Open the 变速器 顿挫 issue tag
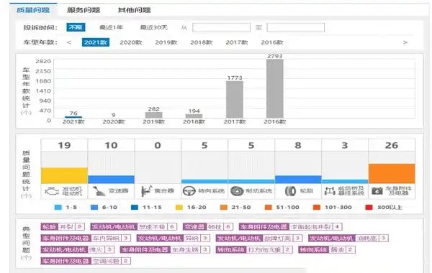 208,227
